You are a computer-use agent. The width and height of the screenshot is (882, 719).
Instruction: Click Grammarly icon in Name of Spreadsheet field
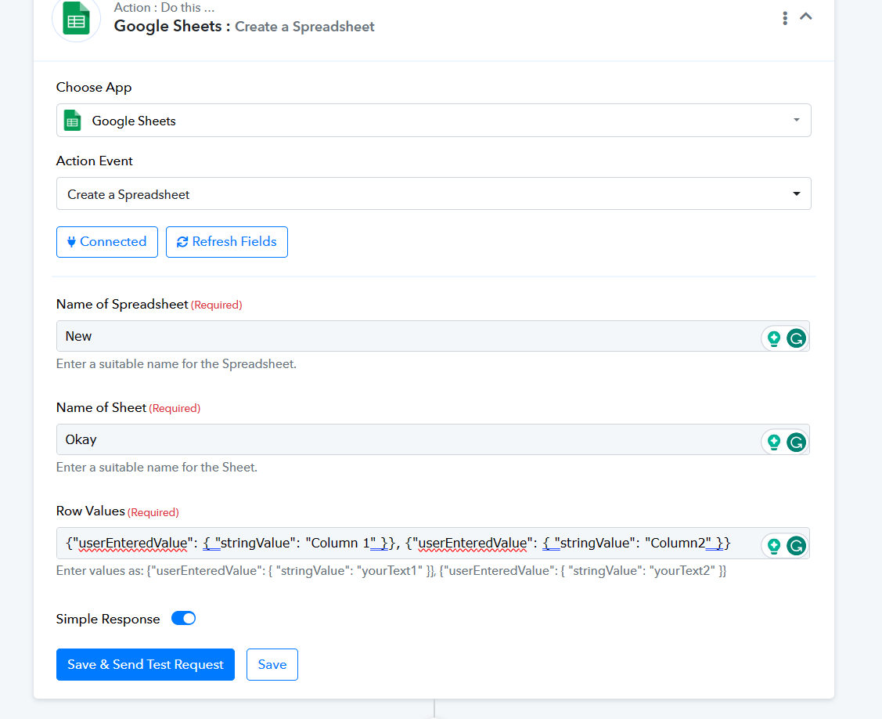coord(796,338)
